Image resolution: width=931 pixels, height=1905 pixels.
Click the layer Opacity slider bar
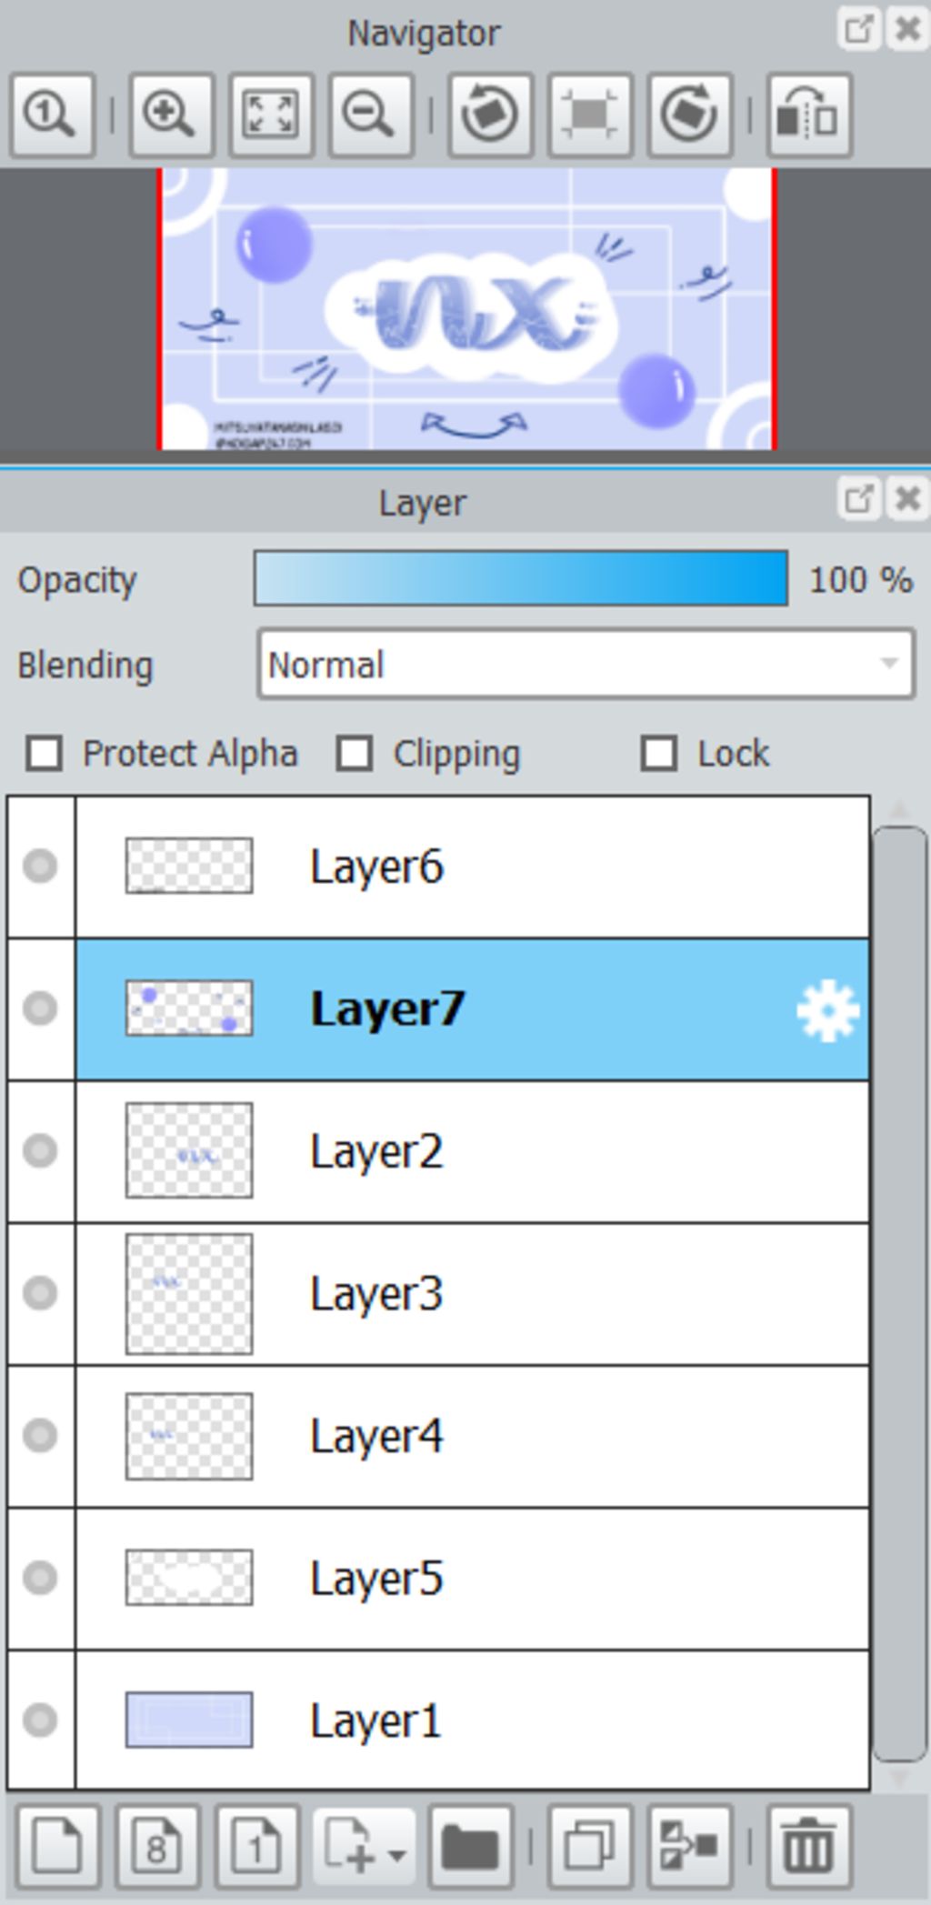[x=521, y=578]
